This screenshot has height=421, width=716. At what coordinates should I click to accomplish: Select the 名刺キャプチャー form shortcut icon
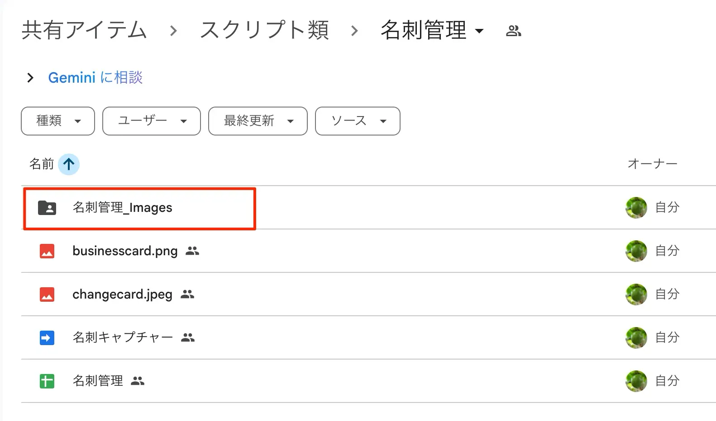coord(47,338)
